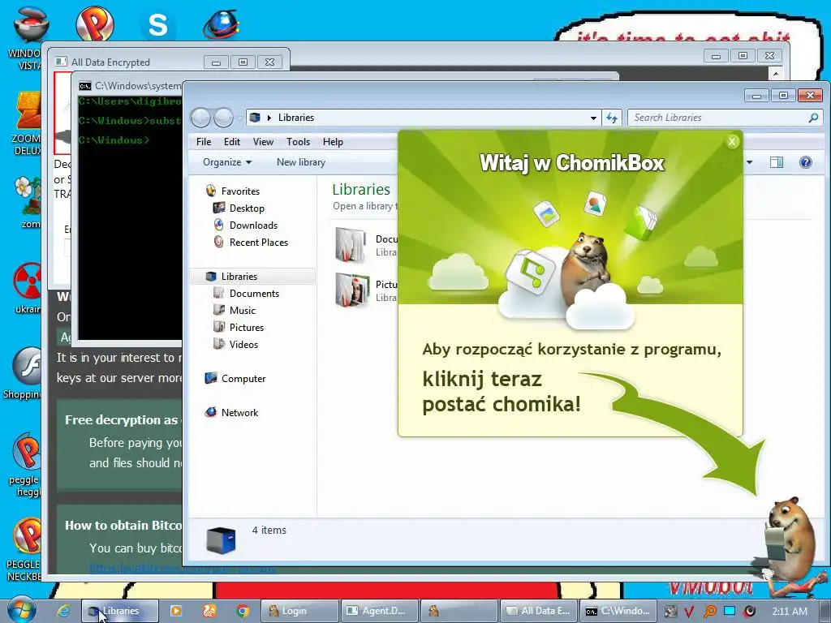This screenshot has width=831, height=623.
Task: Open the View menu
Action: (263, 142)
